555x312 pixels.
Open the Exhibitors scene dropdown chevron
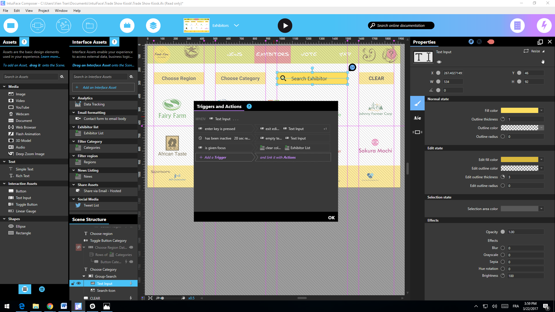pyautogui.click(x=236, y=25)
